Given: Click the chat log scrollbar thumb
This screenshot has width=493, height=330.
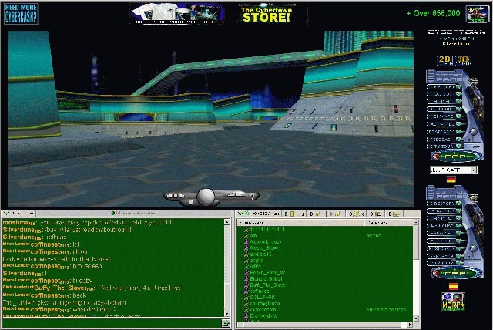Looking at the screenshot, I should pyautogui.click(x=227, y=295).
